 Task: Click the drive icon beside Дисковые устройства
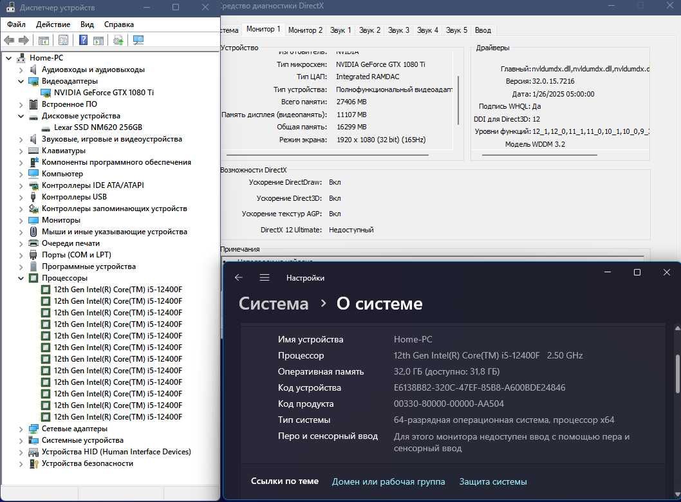[x=33, y=116]
